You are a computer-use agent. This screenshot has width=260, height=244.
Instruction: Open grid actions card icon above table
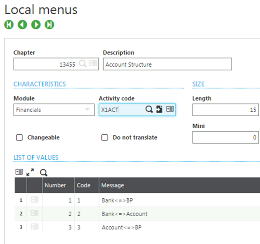point(19,172)
